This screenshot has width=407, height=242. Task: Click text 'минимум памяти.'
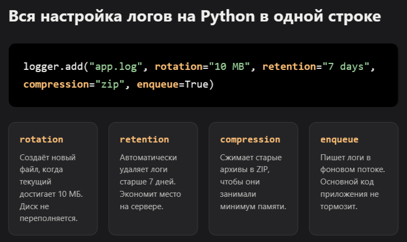point(253,207)
